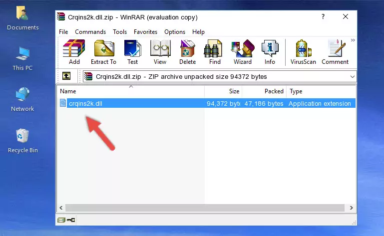Select the Recycle Bin desktop icon
The image size is (384, 236).
(x=23, y=141)
